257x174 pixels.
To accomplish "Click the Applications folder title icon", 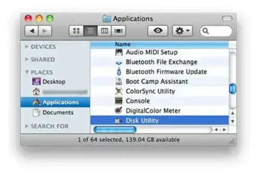I will click(107, 18).
